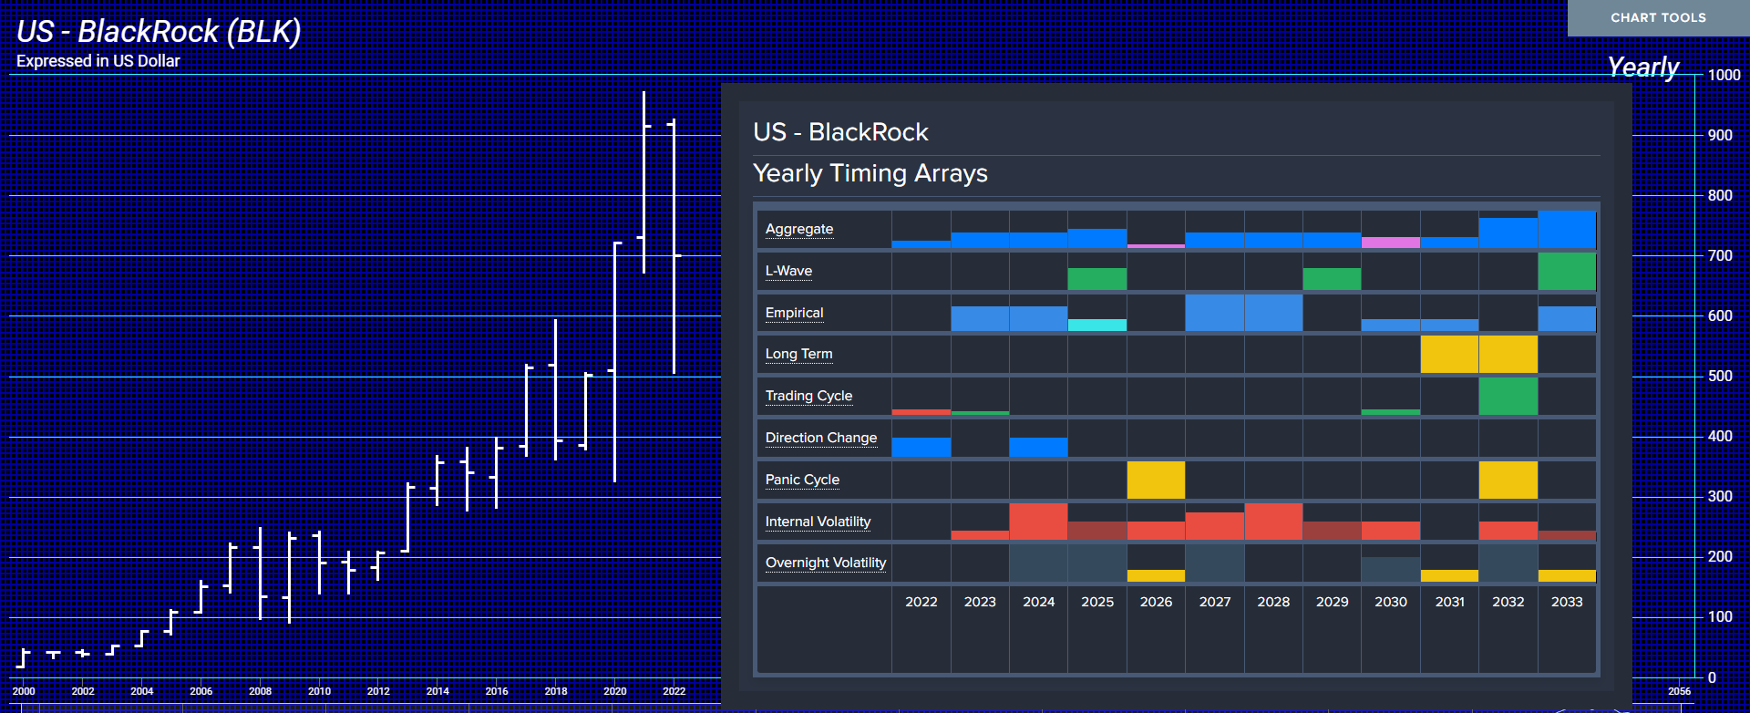Screen dimensions: 1750x713
Task: Click the 2000 time axis label on chart
Action: (x=24, y=691)
